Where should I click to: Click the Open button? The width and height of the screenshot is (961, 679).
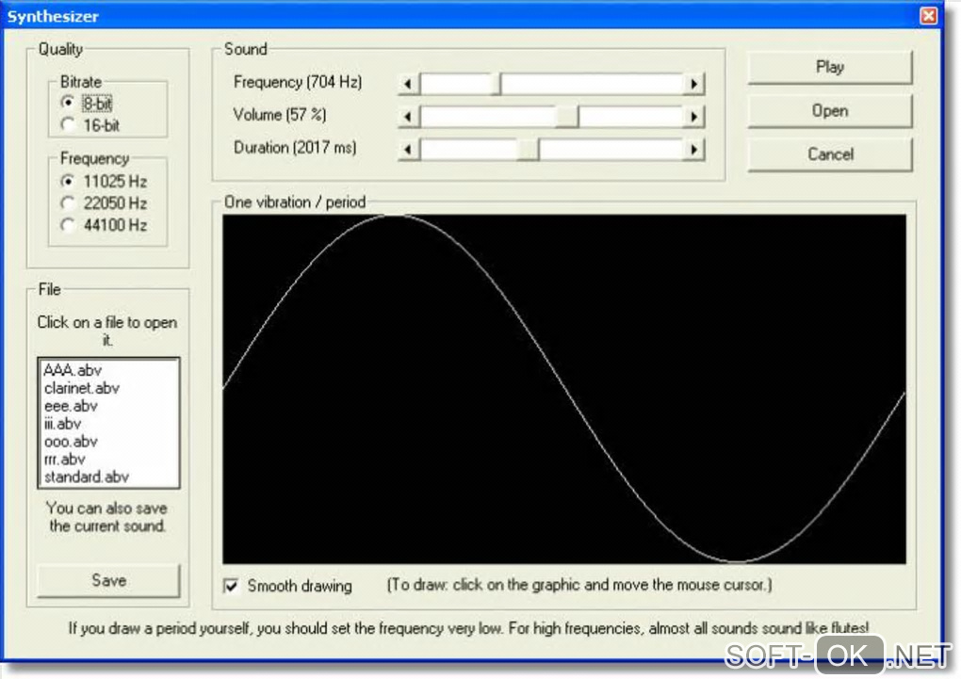(830, 111)
